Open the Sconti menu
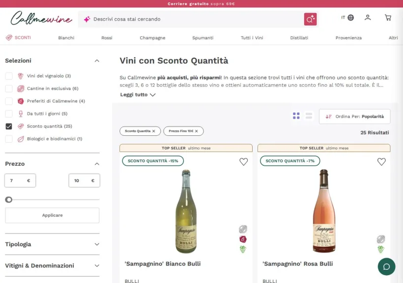Image resolution: width=403 pixels, height=283 pixels. pyautogui.click(x=23, y=38)
